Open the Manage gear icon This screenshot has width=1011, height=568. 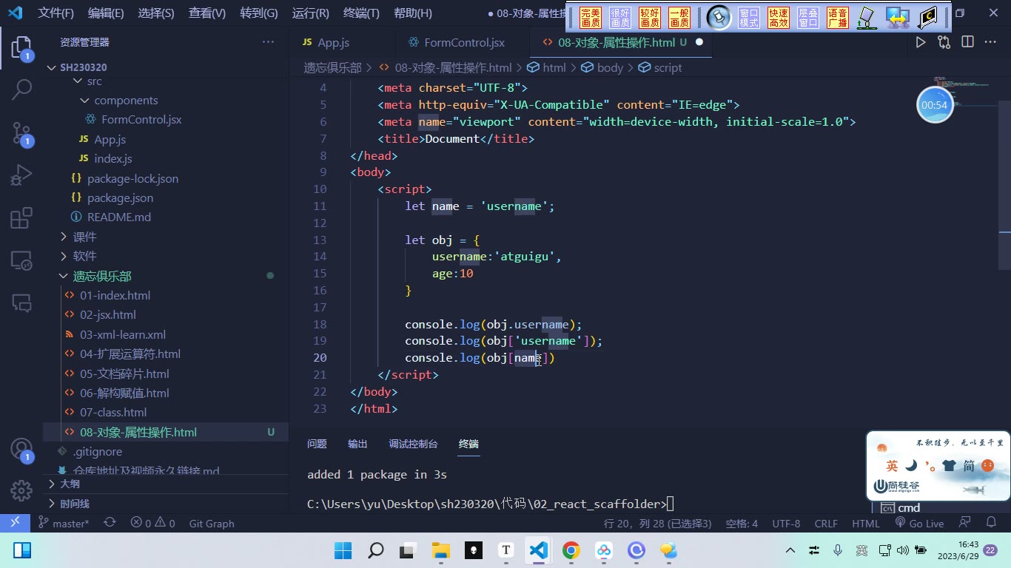click(x=21, y=490)
